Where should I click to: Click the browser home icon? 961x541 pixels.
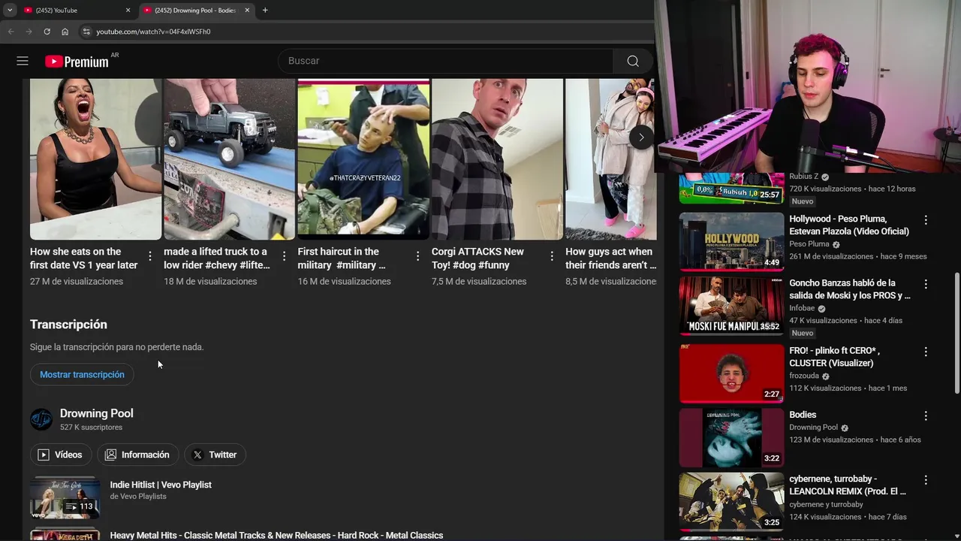coord(65,32)
